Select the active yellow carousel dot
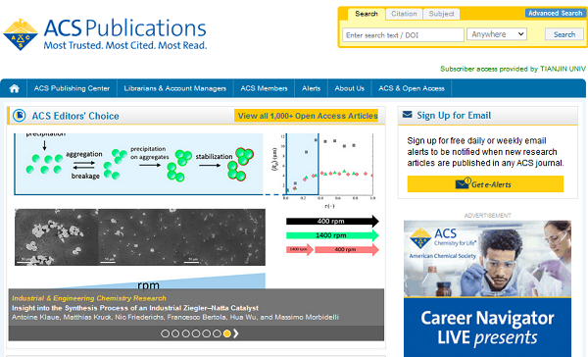 click(x=227, y=333)
